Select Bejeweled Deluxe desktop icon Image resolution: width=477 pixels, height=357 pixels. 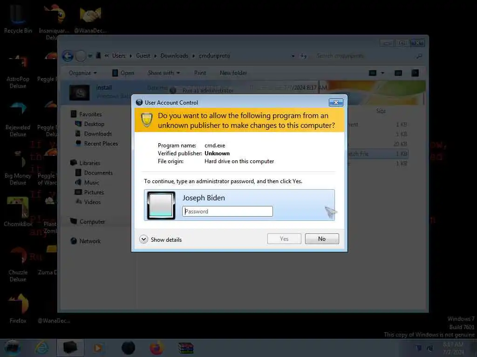(18, 120)
